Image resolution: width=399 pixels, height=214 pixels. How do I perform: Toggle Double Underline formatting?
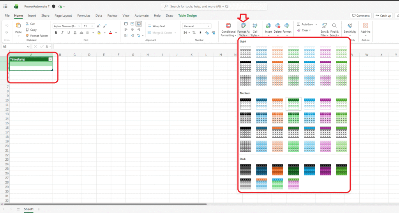tap(75, 33)
